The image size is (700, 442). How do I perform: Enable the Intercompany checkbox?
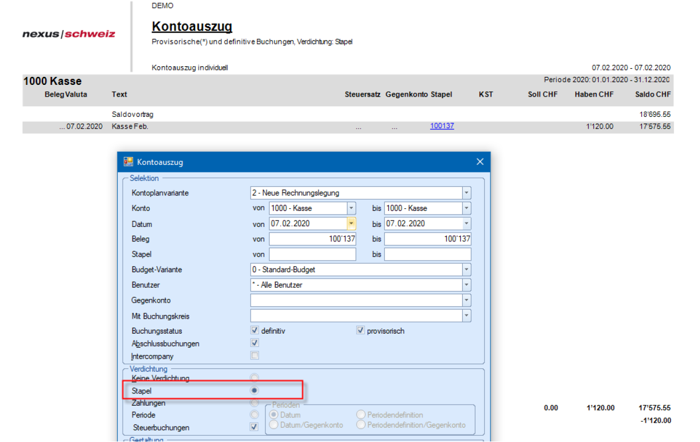(x=255, y=356)
